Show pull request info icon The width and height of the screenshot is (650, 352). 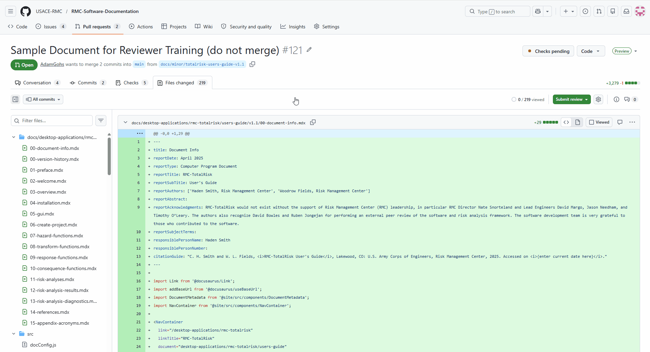click(x=616, y=99)
